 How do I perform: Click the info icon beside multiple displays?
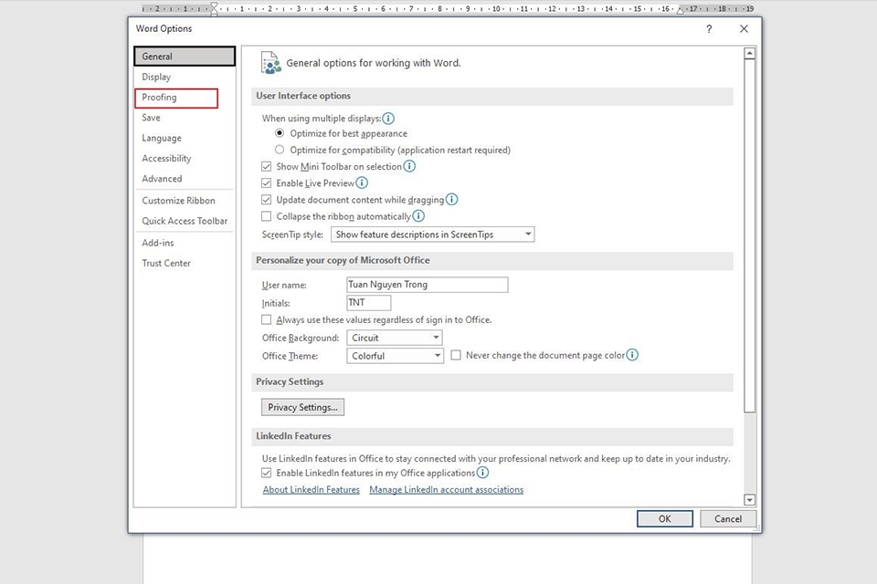click(x=388, y=119)
